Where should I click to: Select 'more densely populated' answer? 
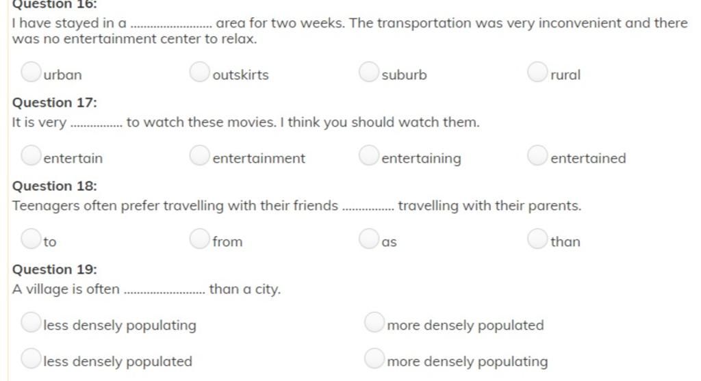point(374,322)
